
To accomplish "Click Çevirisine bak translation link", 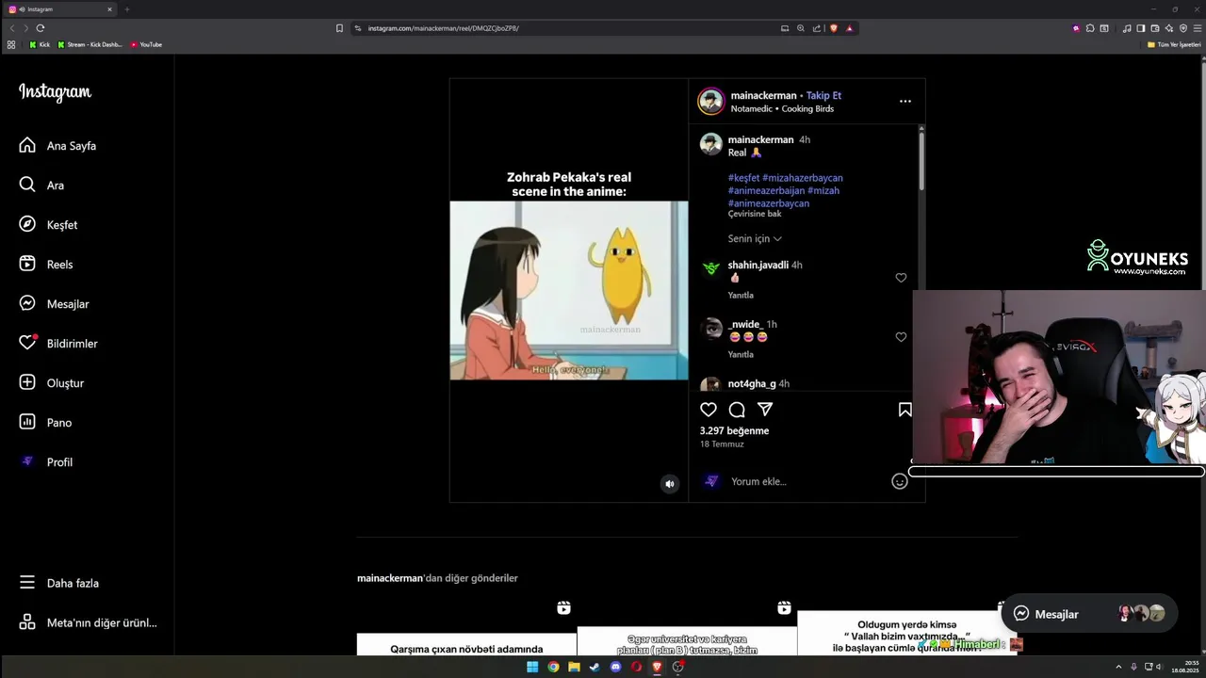I will (755, 214).
